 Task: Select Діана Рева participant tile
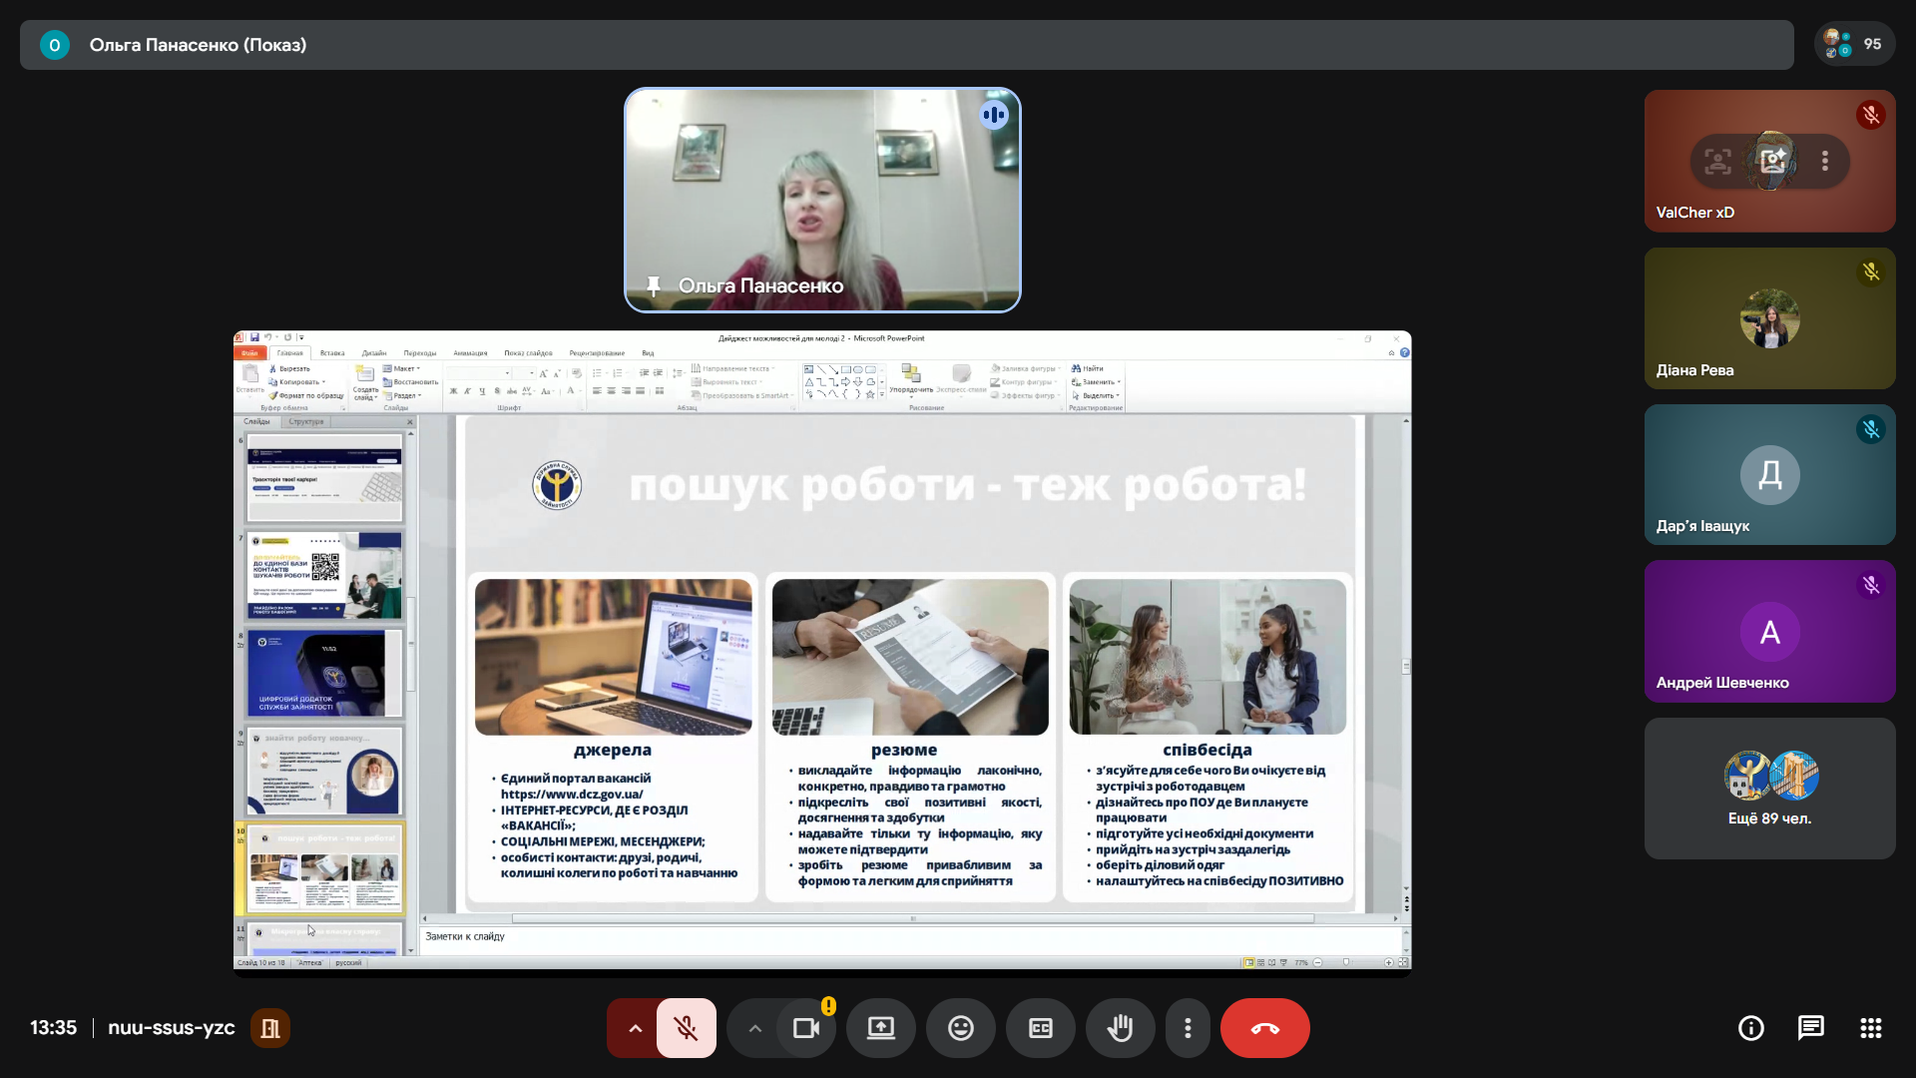point(1769,318)
